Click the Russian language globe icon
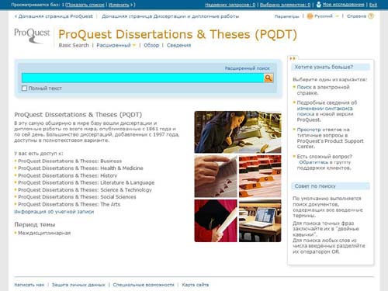 point(310,16)
